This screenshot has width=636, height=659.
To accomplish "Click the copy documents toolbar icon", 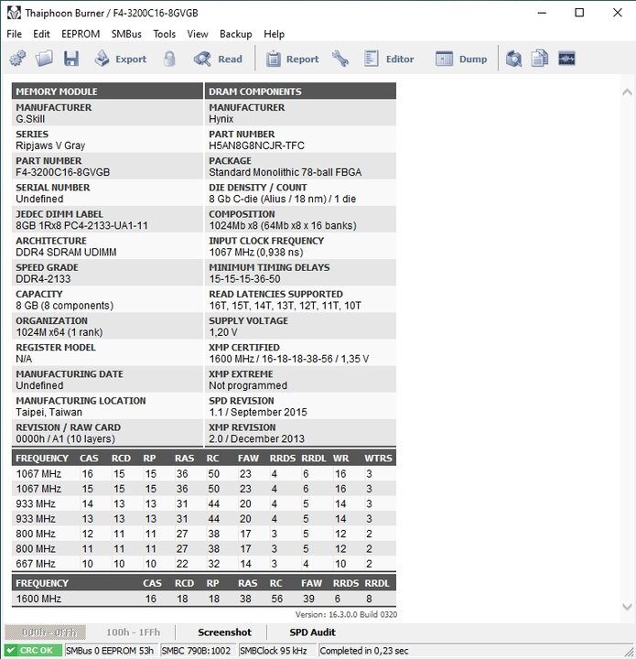I will tap(539, 59).
